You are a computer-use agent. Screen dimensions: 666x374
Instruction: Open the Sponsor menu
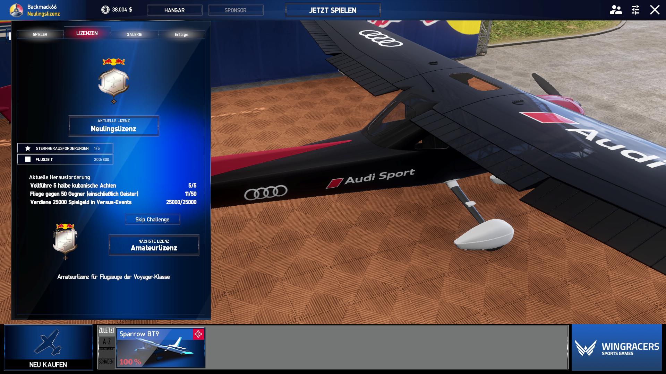[236, 10]
